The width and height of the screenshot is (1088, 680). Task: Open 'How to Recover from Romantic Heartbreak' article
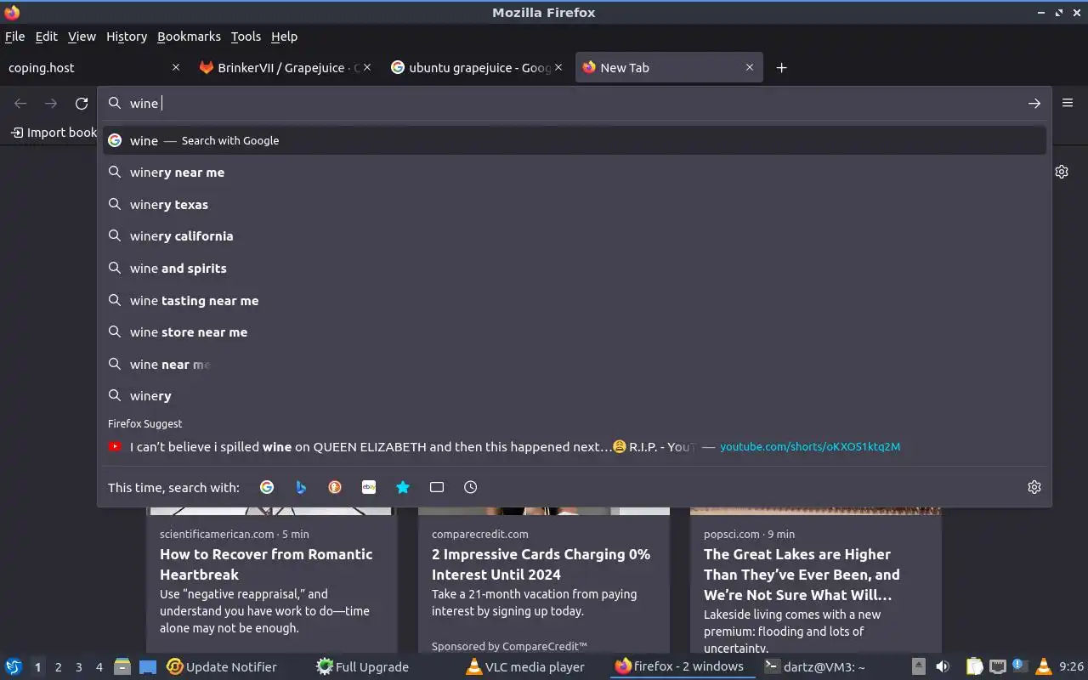tap(266, 564)
